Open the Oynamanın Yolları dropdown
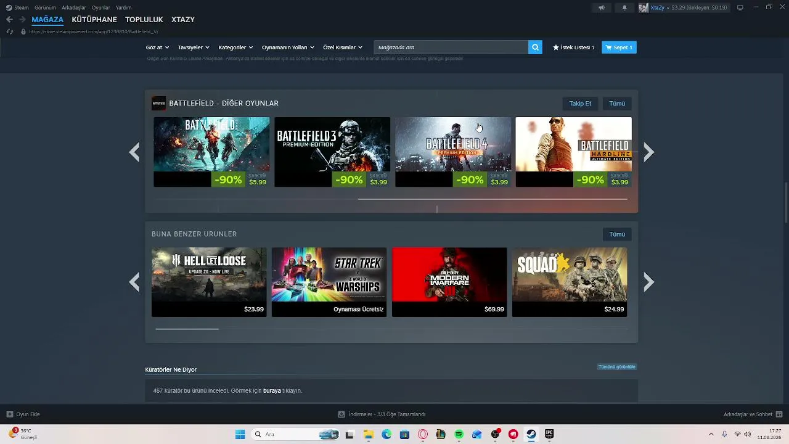The width and height of the screenshot is (789, 444). tap(288, 47)
